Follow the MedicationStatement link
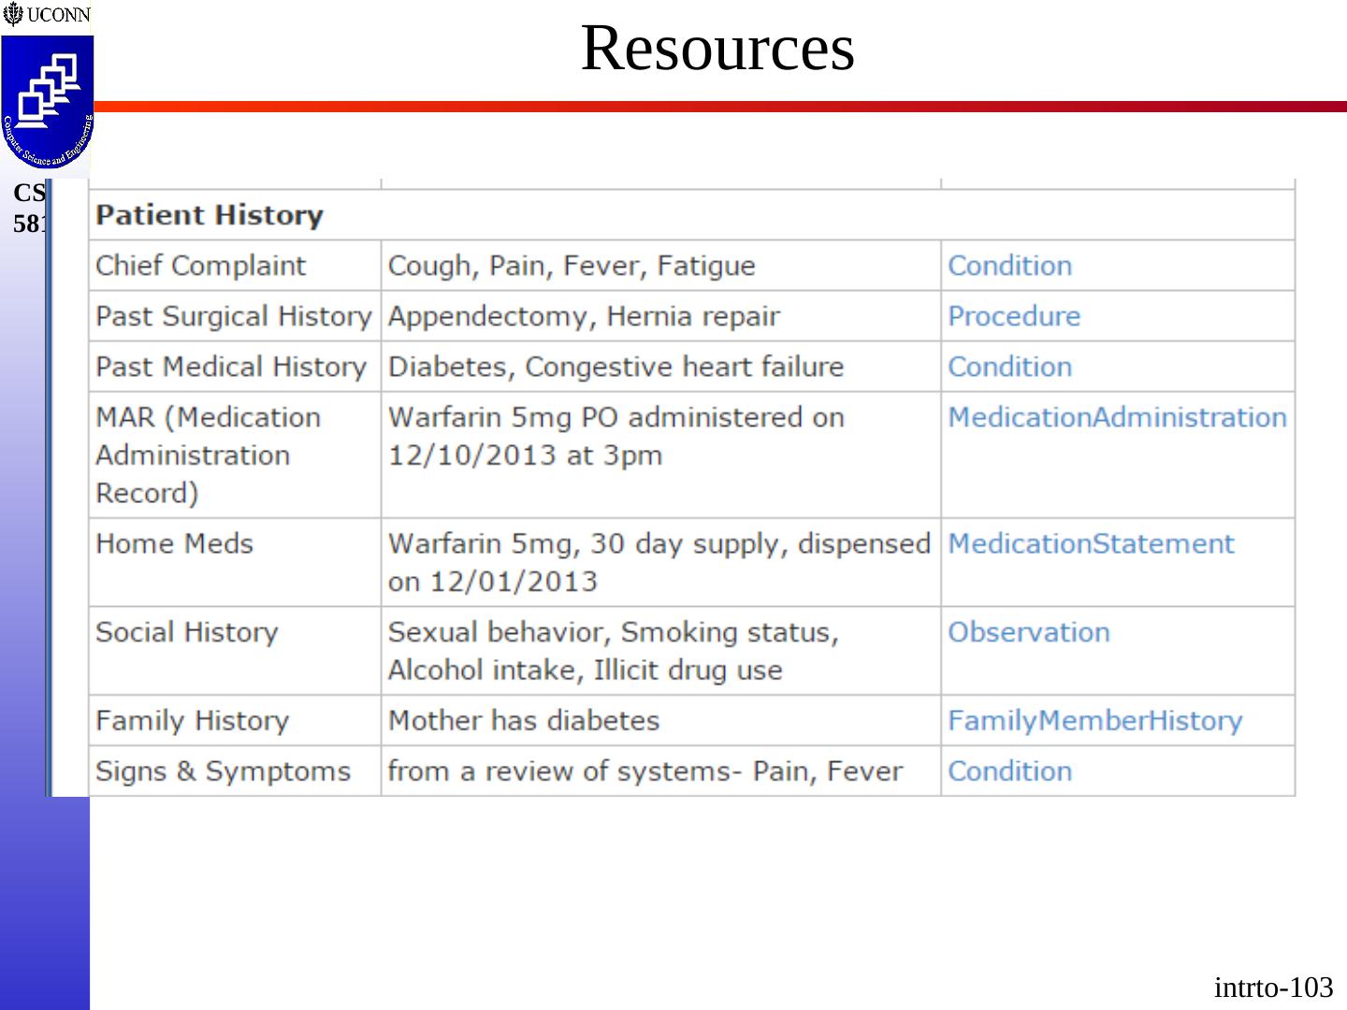This screenshot has width=1347, height=1010. (1091, 543)
